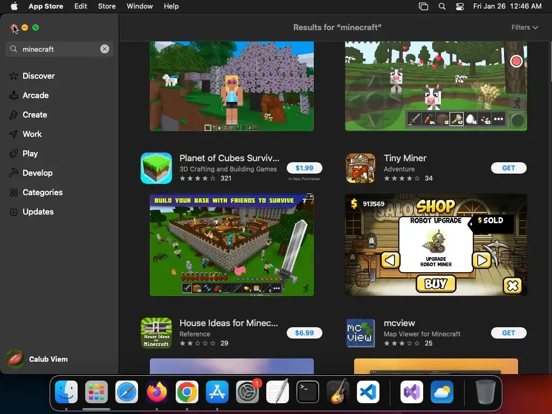Open the Calub Viem account profile
This screenshot has width=552, height=414.
(37, 359)
